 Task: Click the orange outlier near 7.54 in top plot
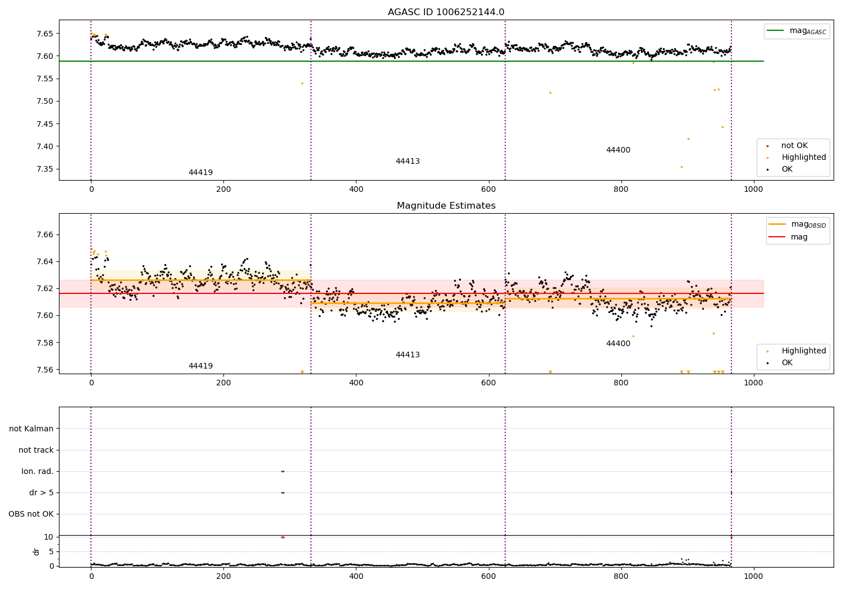click(302, 83)
